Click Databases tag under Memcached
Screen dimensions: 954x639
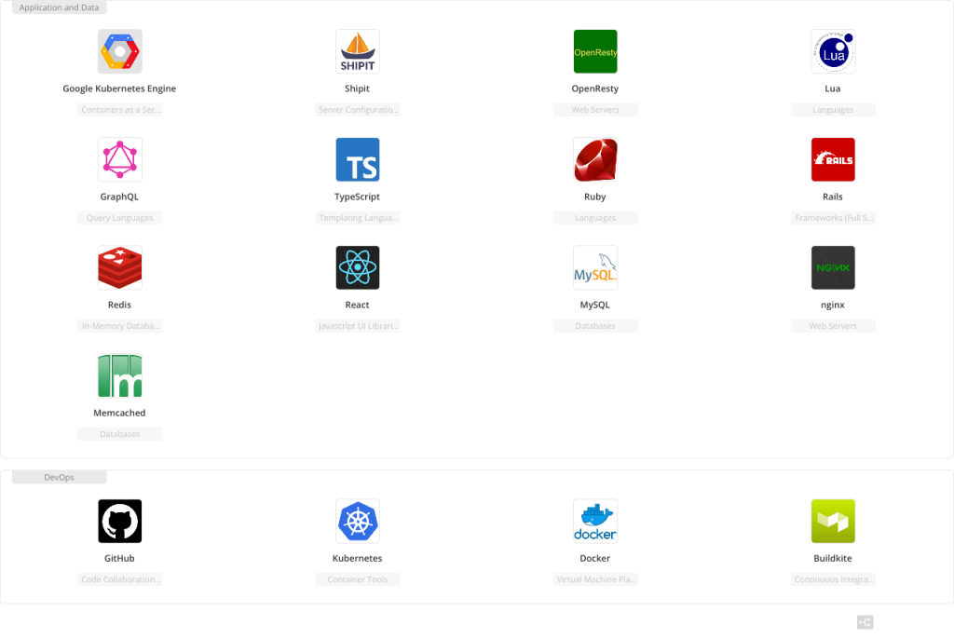click(120, 434)
